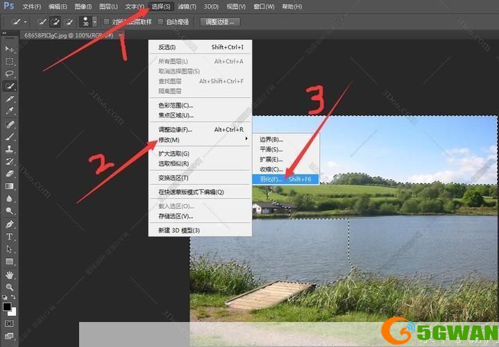The width and height of the screenshot is (499, 347).
Task: Open the 窗口(W) menu
Action: (x=264, y=6)
